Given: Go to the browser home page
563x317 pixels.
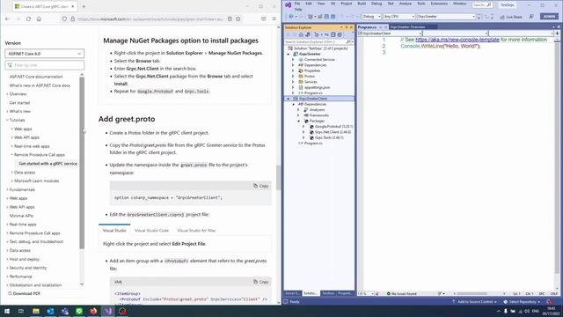Looking at the screenshot, I should tap(39, 18).
